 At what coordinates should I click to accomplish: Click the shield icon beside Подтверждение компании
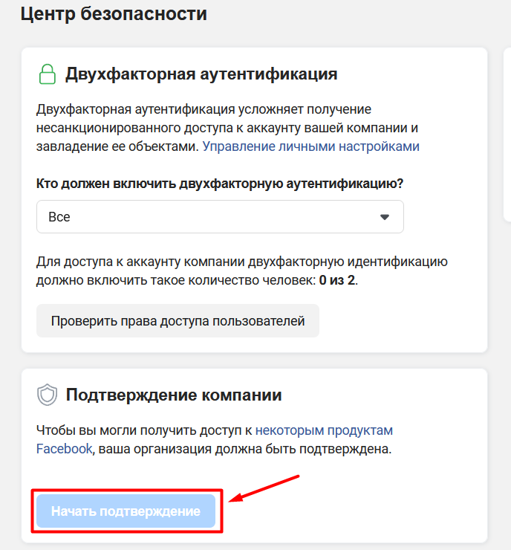tap(47, 395)
